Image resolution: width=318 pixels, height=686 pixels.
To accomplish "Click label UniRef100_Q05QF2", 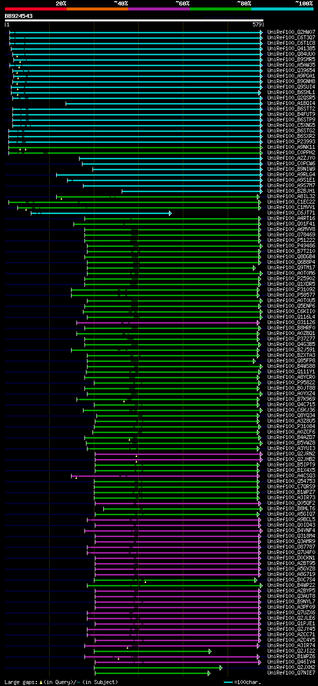I will click(291, 503).
